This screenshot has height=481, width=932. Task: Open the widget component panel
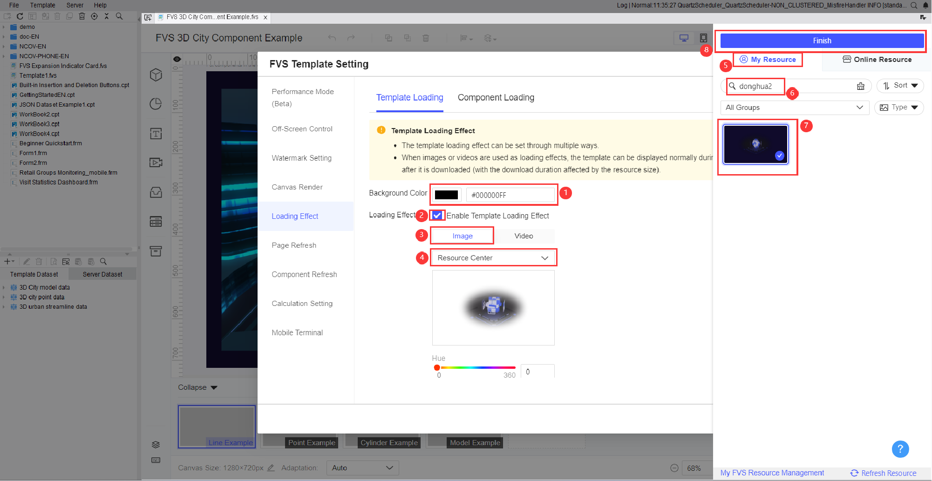pyautogui.click(x=155, y=192)
